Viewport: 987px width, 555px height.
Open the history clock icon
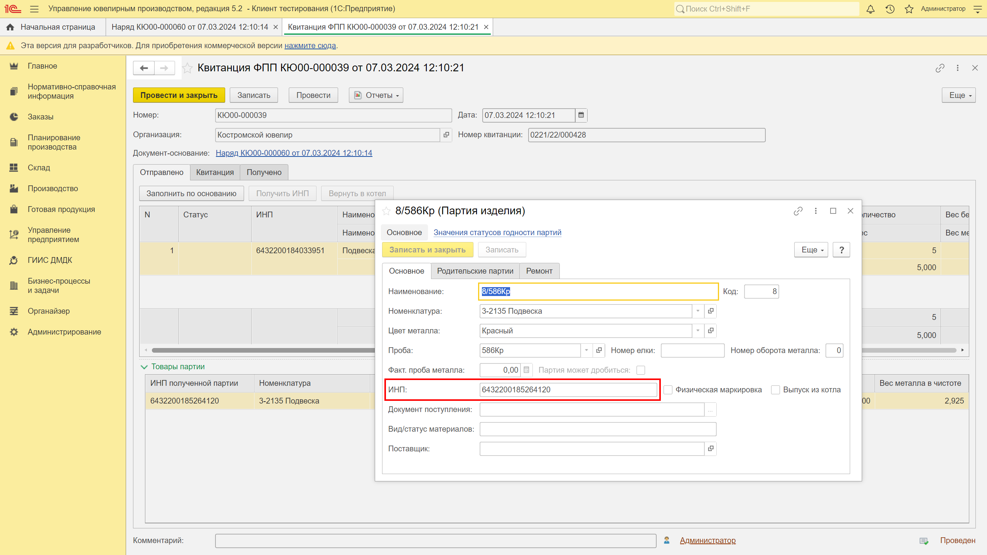[890, 9]
